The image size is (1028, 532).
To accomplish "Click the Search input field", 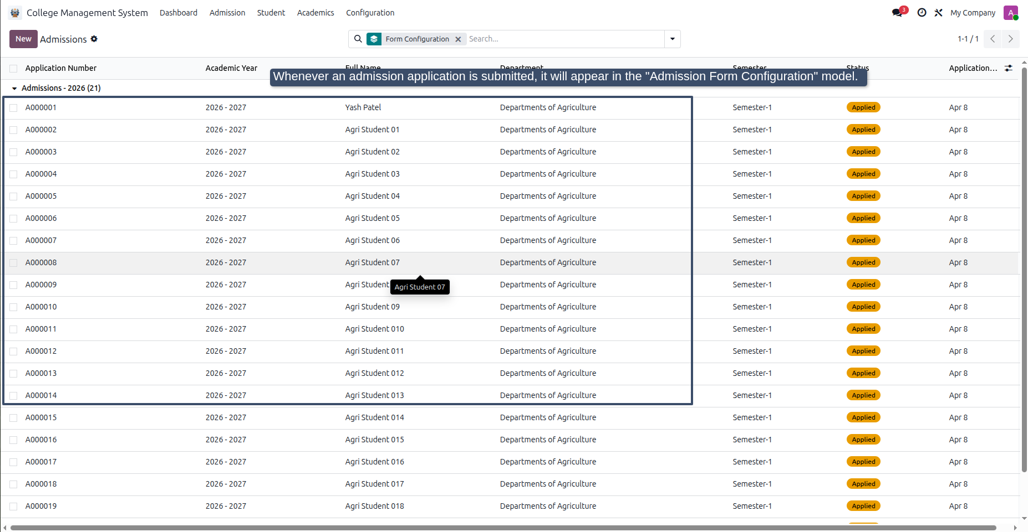I will (564, 39).
